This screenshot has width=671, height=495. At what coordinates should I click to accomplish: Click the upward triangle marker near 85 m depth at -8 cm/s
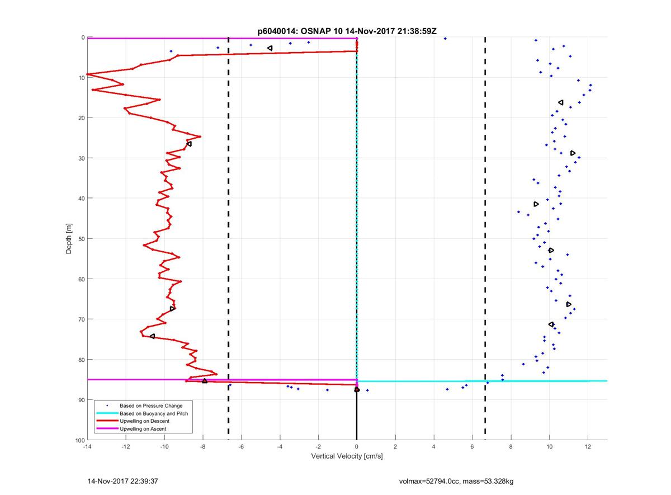pos(205,381)
